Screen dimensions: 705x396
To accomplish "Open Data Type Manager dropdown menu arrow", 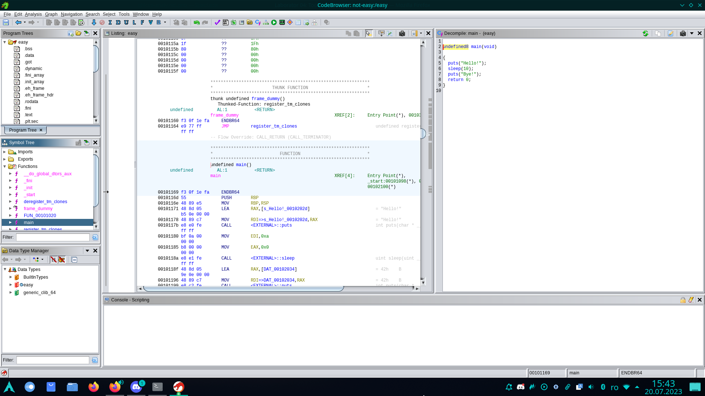I will point(87,251).
